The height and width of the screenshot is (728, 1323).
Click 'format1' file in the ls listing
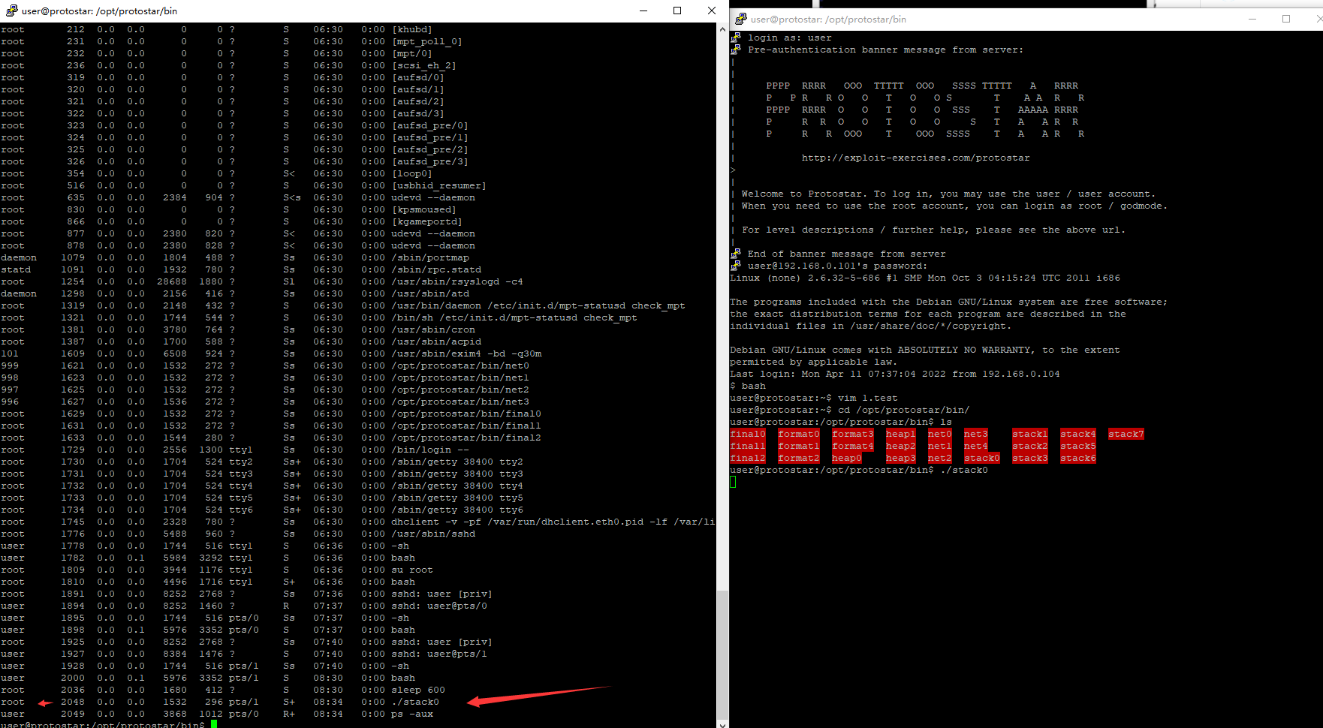(799, 446)
